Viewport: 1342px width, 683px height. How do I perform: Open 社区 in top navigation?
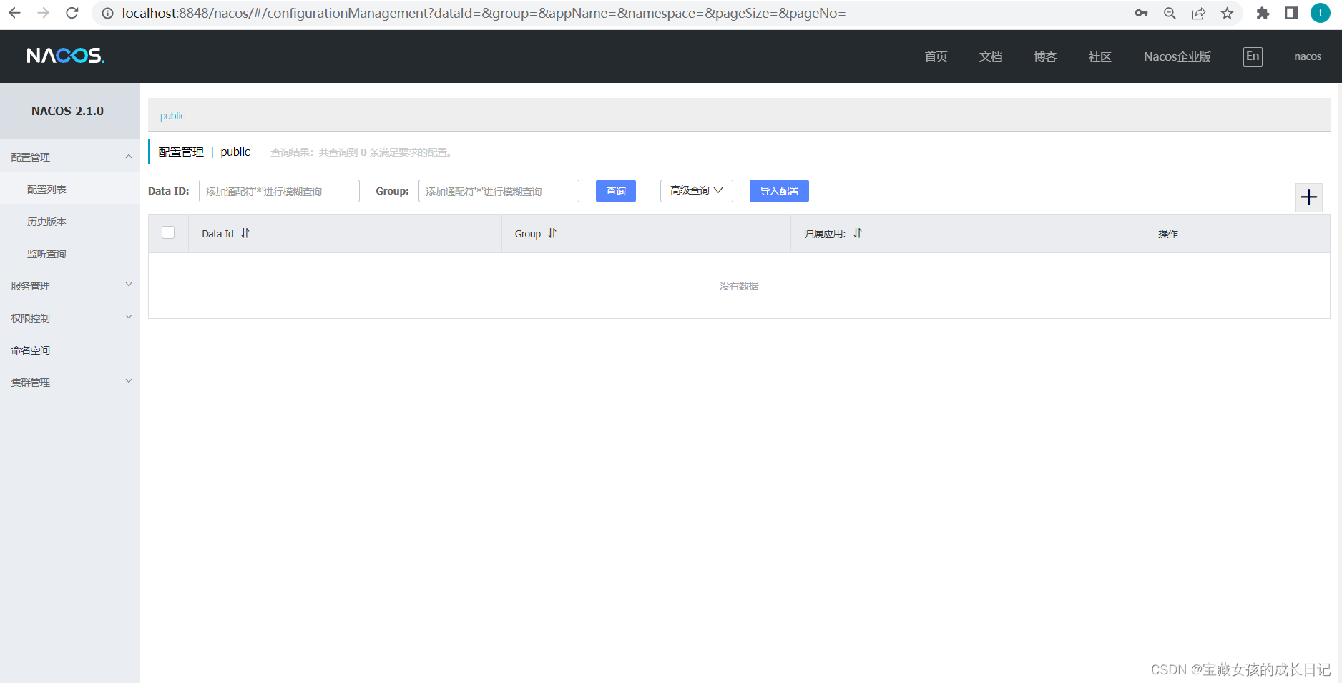[x=1100, y=56]
